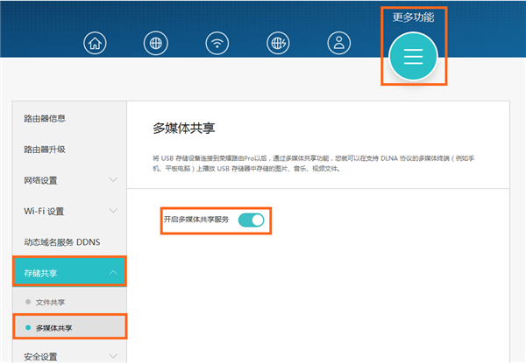
Task: Click the globe with lightning bolt icon
Action: 277,43
